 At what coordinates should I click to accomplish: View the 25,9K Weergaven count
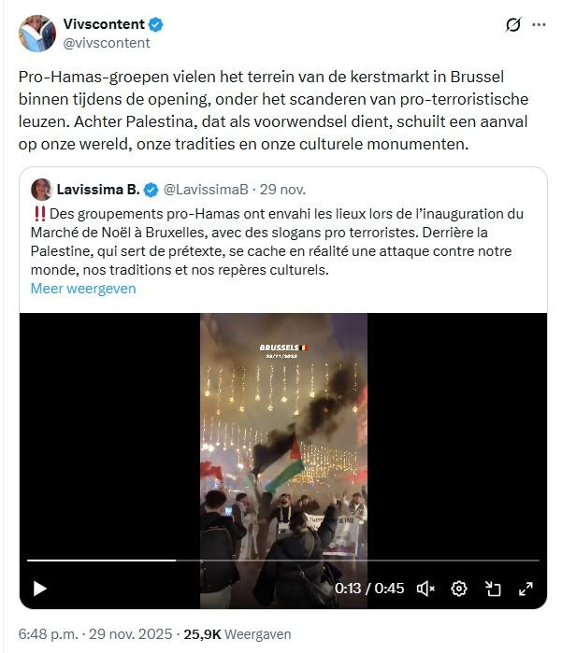[x=238, y=633]
